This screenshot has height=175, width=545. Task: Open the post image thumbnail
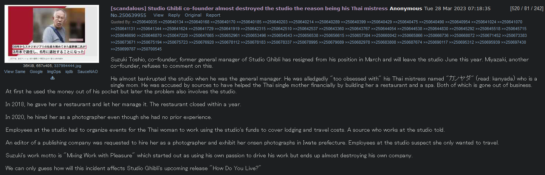[52, 33]
